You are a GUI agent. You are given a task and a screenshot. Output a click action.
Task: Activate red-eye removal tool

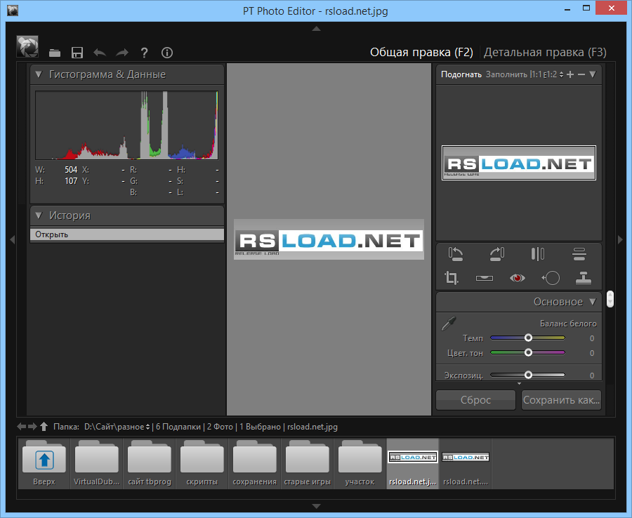point(517,278)
